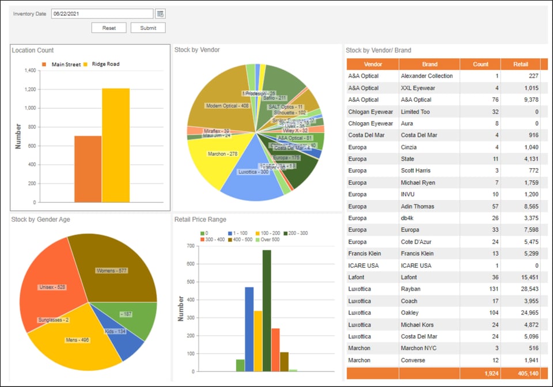Viewport: 553px width, 387px height.
Task: Toggle Ridge Road legend swatch
Action: click(x=85, y=64)
